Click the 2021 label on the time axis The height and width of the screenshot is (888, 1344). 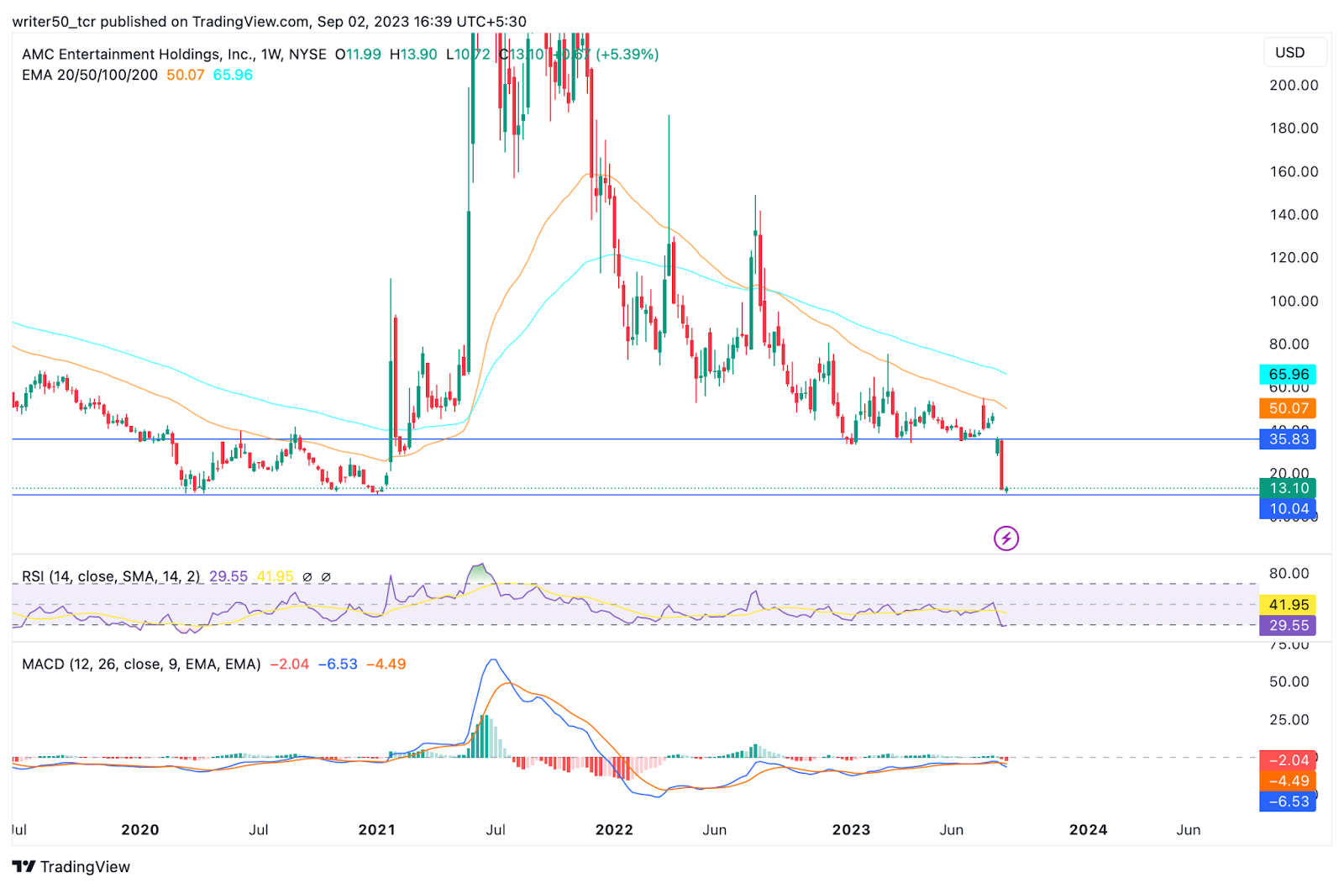pos(377,829)
